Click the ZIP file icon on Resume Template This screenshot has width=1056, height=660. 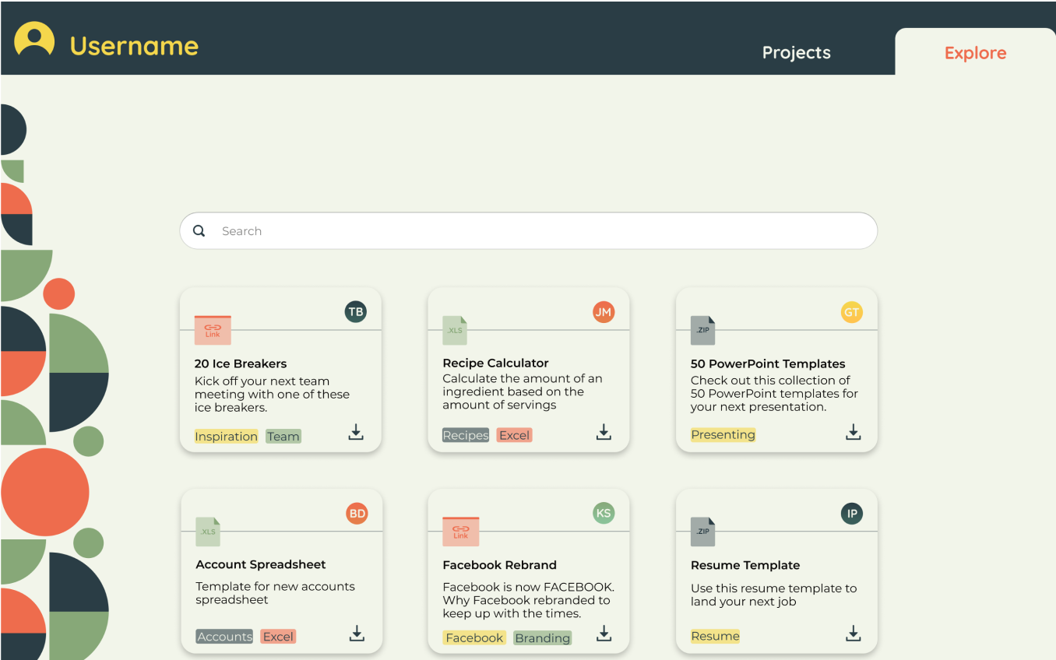[702, 532]
